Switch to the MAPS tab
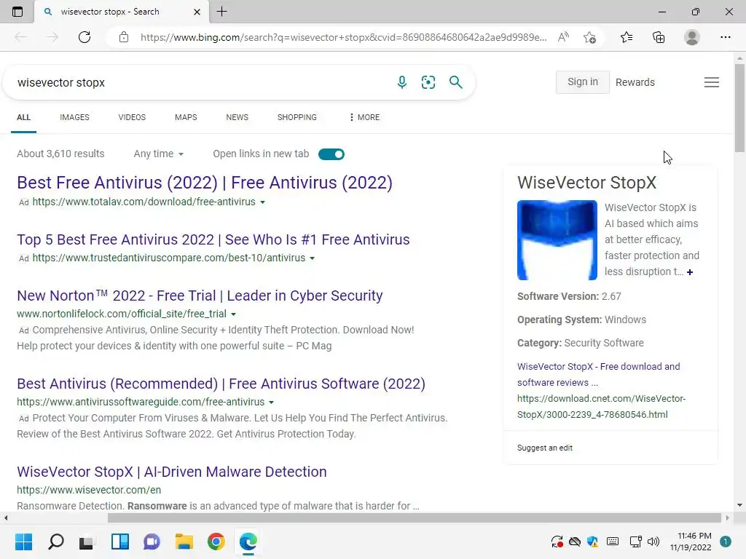 point(186,117)
